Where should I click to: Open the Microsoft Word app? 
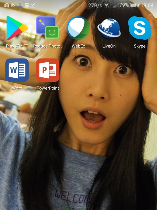click(x=17, y=70)
